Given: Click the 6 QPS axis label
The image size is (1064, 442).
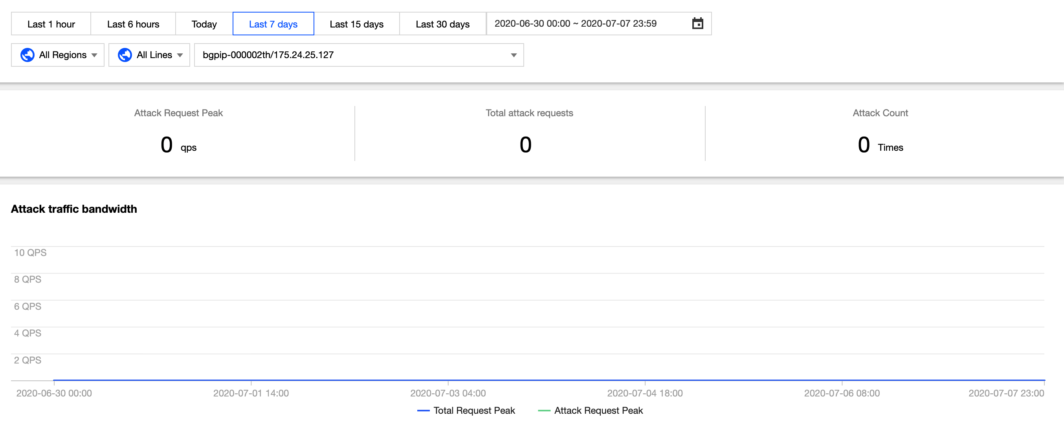Looking at the screenshot, I should (x=28, y=306).
